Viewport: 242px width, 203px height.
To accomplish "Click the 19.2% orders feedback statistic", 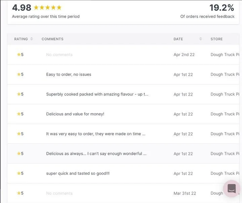I will coord(221,7).
